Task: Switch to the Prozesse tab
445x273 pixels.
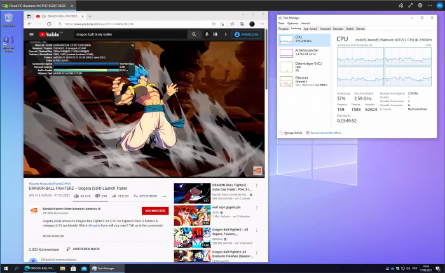Action: pyautogui.click(x=284, y=29)
